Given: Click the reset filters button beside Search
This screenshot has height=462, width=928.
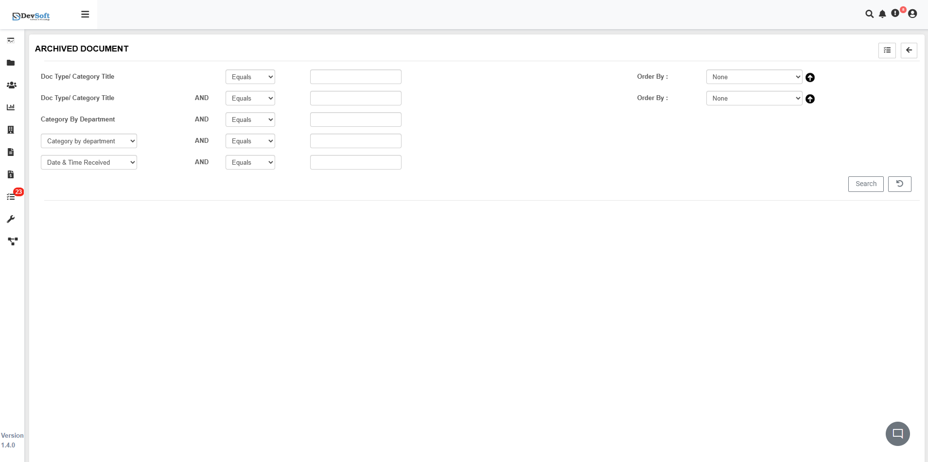Looking at the screenshot, I should [900, 184].
